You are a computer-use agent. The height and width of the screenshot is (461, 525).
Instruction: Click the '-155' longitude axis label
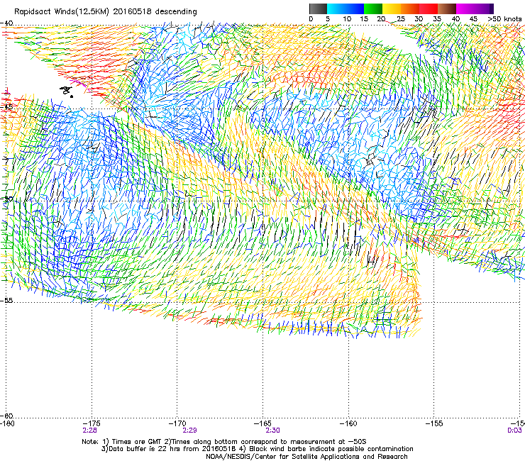434,423
